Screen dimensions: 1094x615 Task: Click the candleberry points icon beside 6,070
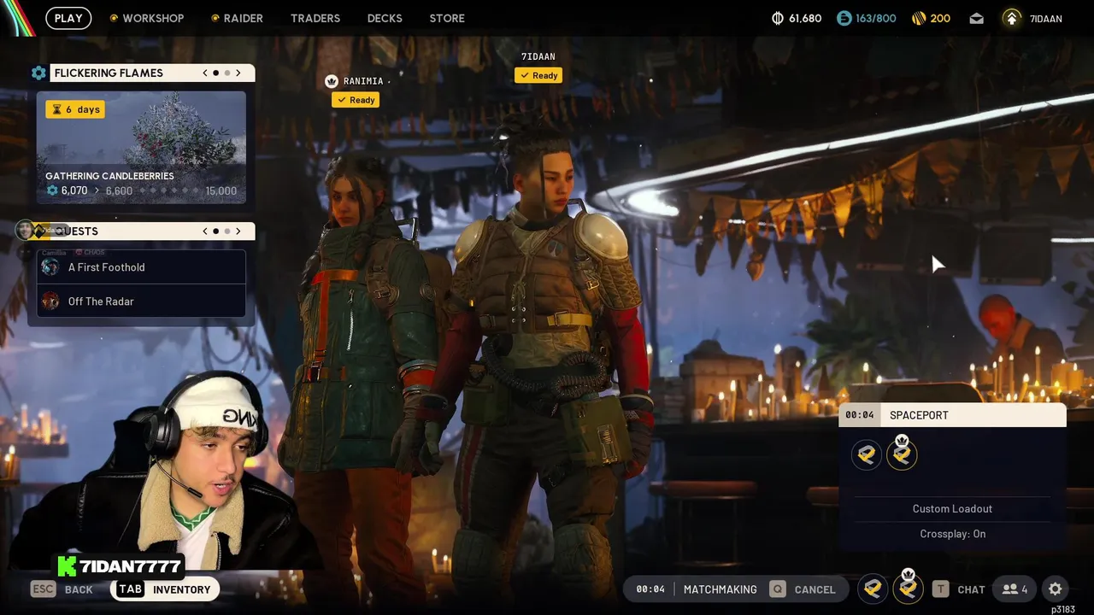click(x=52, y=190)
